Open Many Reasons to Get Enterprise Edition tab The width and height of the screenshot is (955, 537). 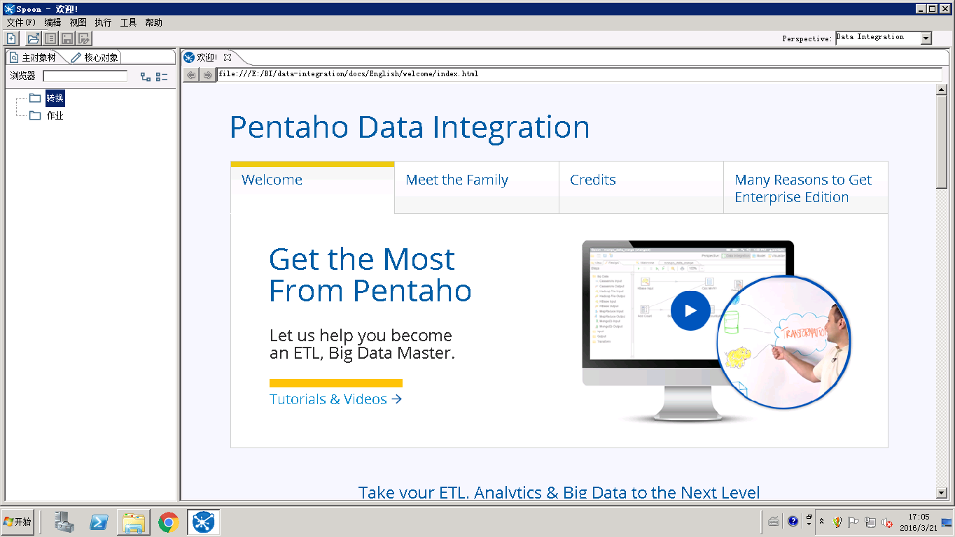(806, 187)
